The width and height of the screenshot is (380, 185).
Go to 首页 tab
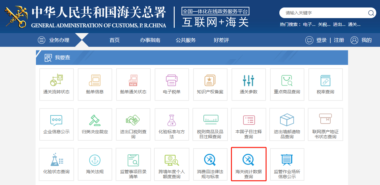pos(114,40)
